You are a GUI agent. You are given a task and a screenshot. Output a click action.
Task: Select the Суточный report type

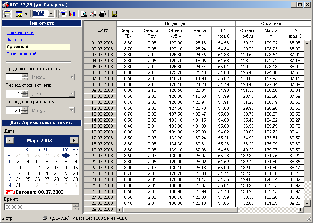coord(38,47)
